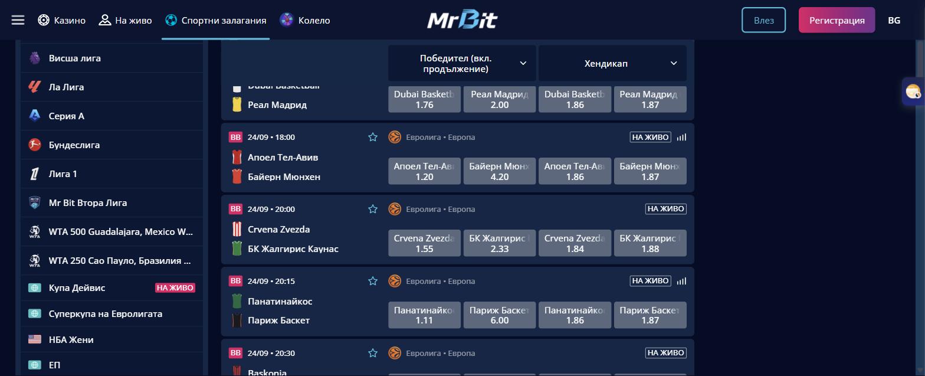Switch to Спортни залагания tab

pyautogui.click(x=215, y=20)
